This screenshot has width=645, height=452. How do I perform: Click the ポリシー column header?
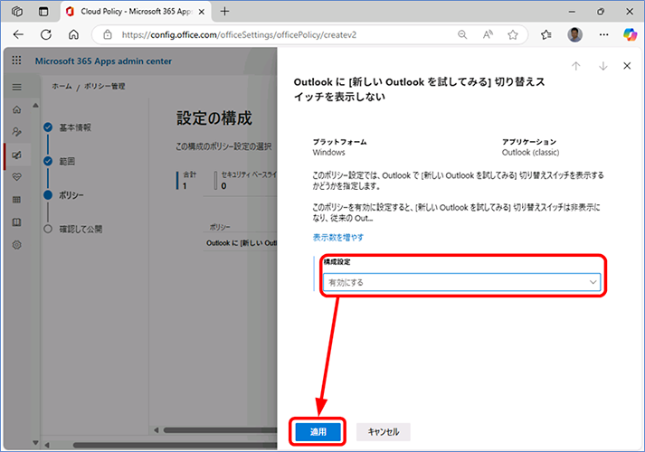click(220, 227)
